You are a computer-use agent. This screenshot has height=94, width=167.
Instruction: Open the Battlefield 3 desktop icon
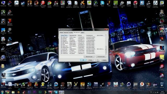pos(3,21)
